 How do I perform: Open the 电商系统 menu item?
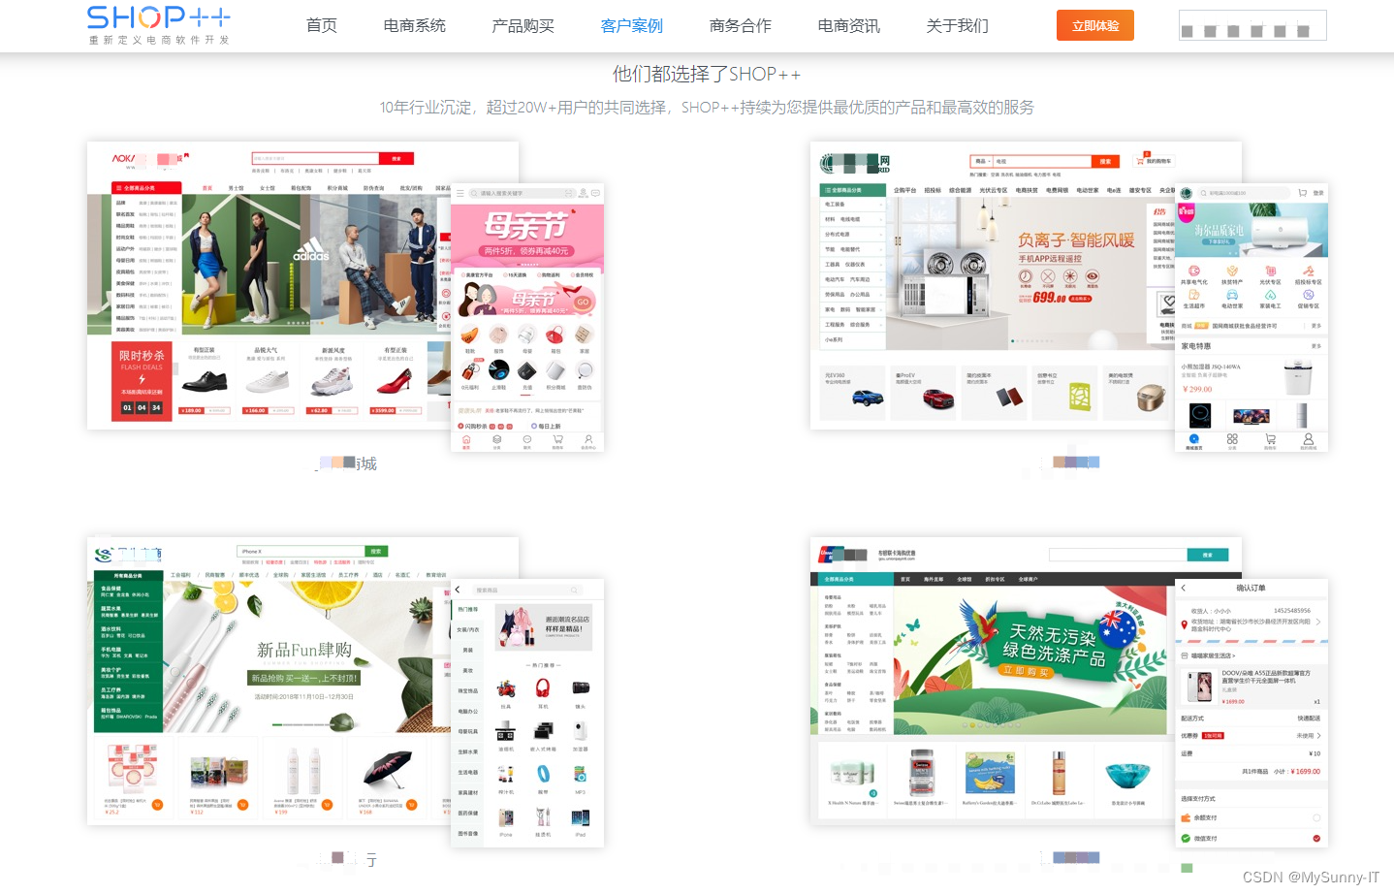[x=415, y=25]
